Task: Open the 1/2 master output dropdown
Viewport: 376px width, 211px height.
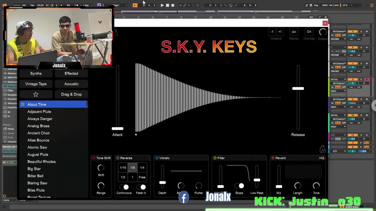Action: pyautogui.click(x=338, y=151)
